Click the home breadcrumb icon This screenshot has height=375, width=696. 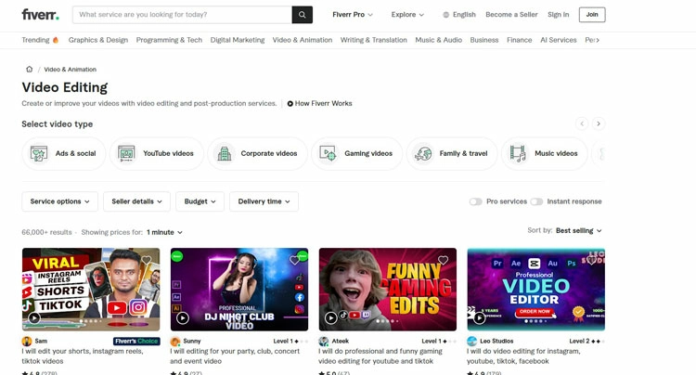30,70
